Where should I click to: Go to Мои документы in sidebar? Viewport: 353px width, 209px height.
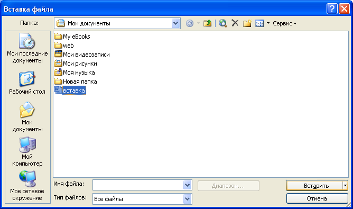coord(27,117)
